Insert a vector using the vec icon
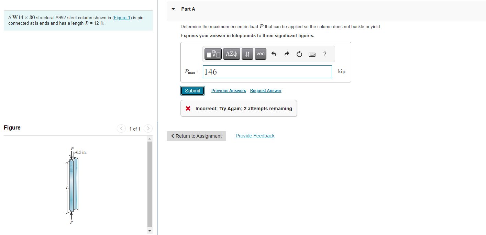 point(260,54)
